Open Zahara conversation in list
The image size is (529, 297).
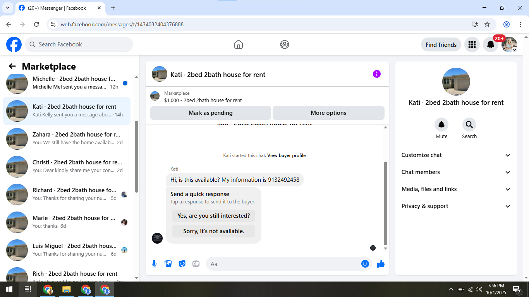(x=67, y=139)
